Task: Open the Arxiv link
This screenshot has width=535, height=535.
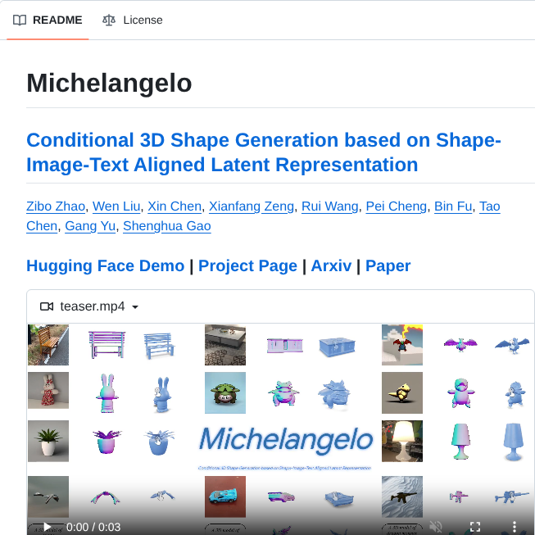Action: [x=331, y=265]
